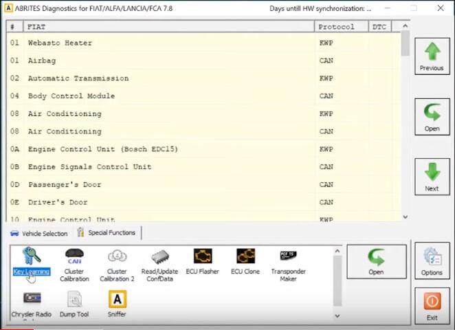Select Body Control Module row
This screenshot has width=455, height=330.
point(203,96)
